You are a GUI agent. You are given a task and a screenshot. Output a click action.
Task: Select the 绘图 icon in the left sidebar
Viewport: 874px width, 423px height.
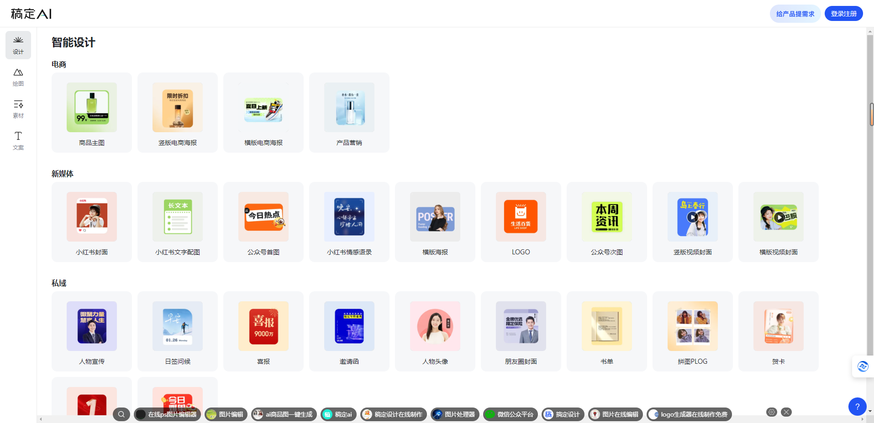(18, 77)
